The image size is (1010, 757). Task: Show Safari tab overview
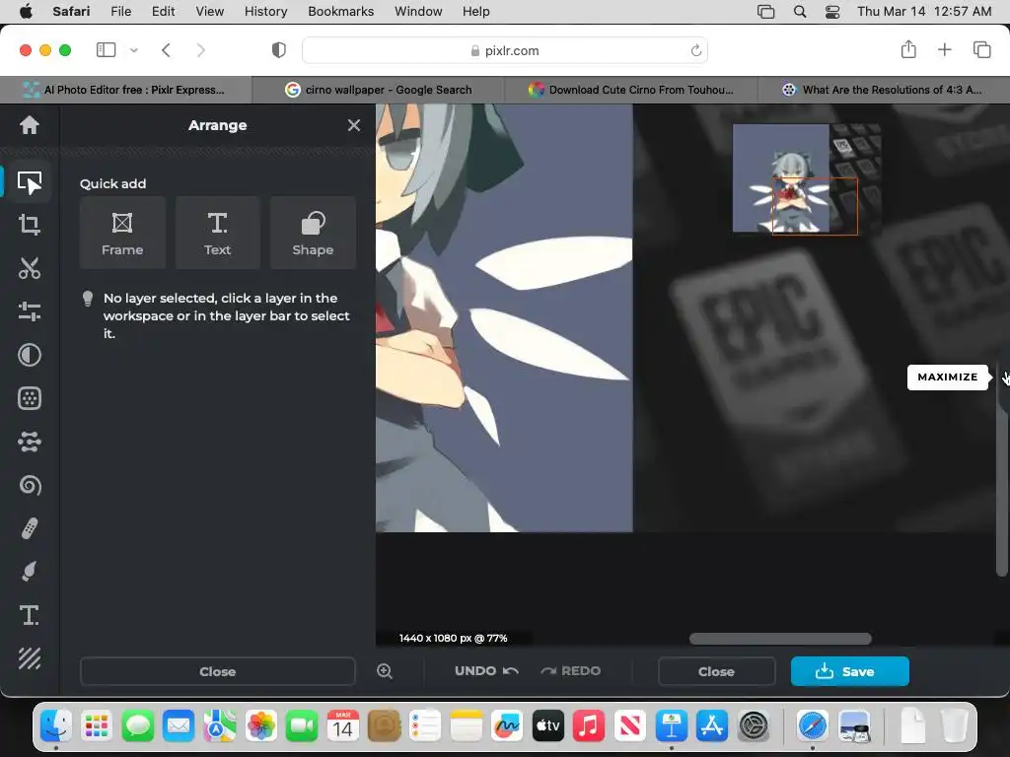click(981, 49)
